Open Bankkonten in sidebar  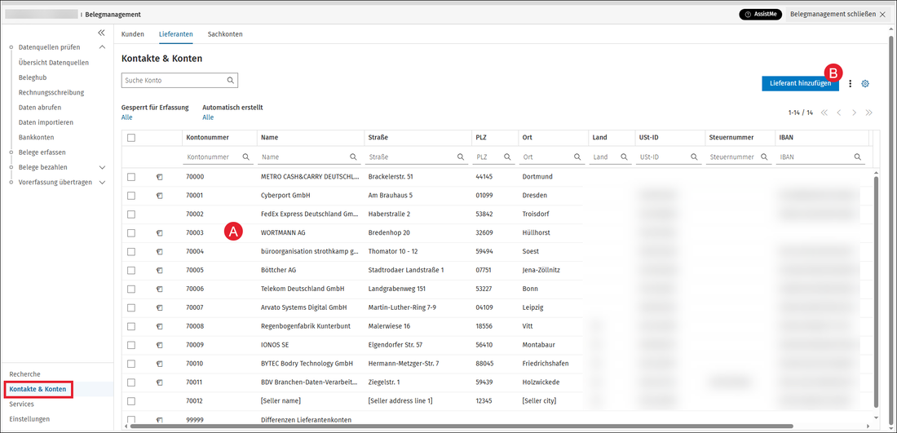37,137
